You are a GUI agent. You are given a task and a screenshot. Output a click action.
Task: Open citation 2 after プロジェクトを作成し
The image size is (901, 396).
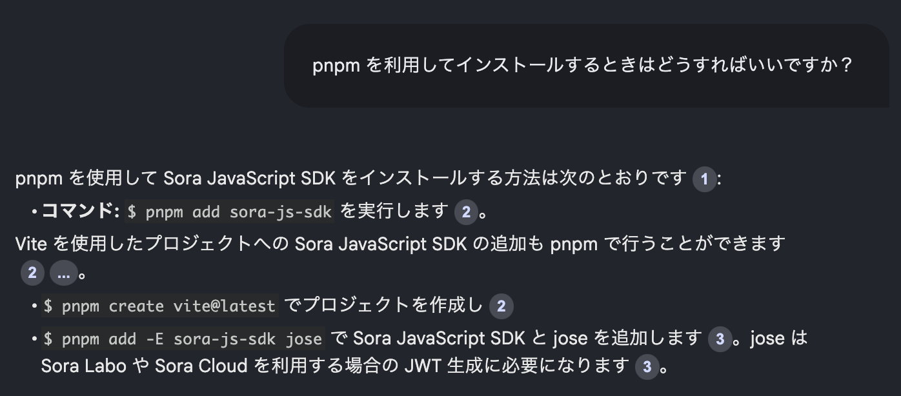501,306
